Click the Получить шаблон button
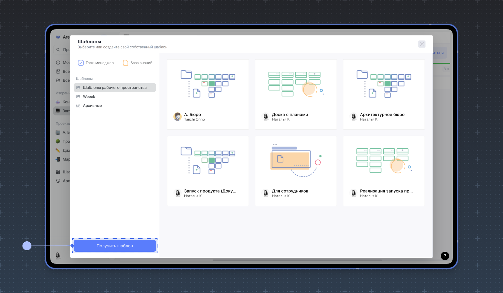The width and height of the screenshot is (503, 293). (x=115, y=246)
